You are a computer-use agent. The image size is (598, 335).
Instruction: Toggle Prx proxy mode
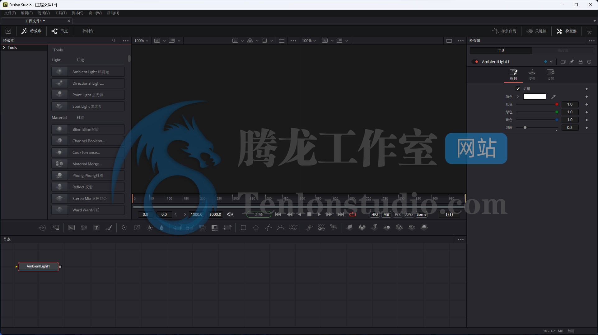[x=398, y=214]
